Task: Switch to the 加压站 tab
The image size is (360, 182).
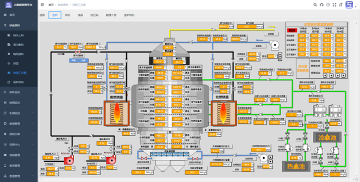Action: tap(94, 15)
